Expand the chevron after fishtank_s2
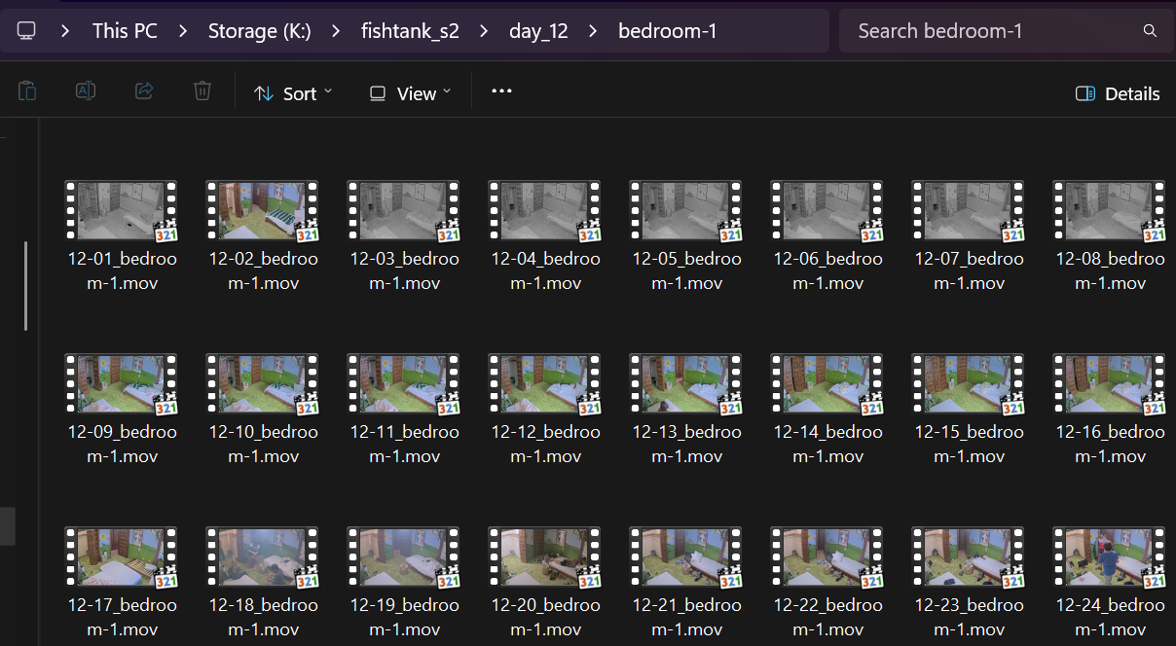 (484, 31)
